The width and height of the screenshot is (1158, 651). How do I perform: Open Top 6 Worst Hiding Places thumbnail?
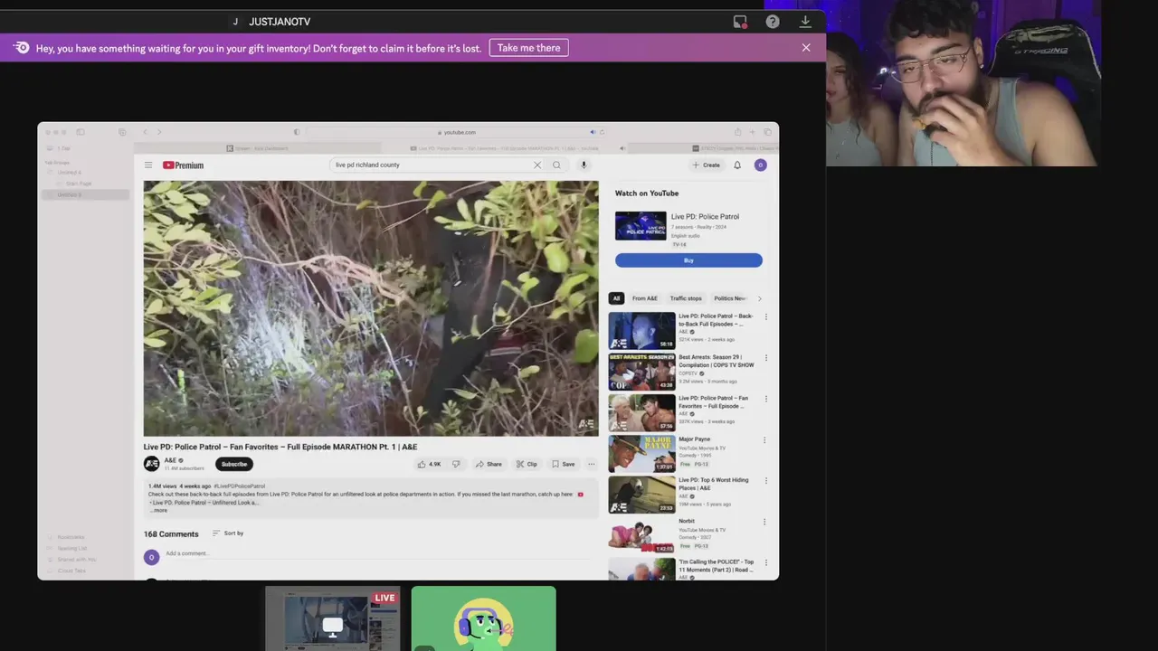point(641,495)
